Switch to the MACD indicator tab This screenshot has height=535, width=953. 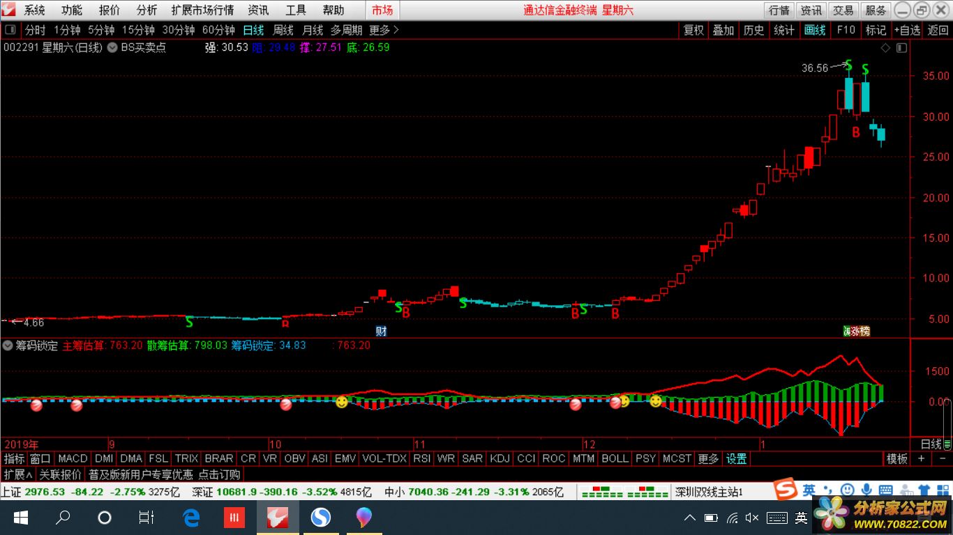[73, 458]
